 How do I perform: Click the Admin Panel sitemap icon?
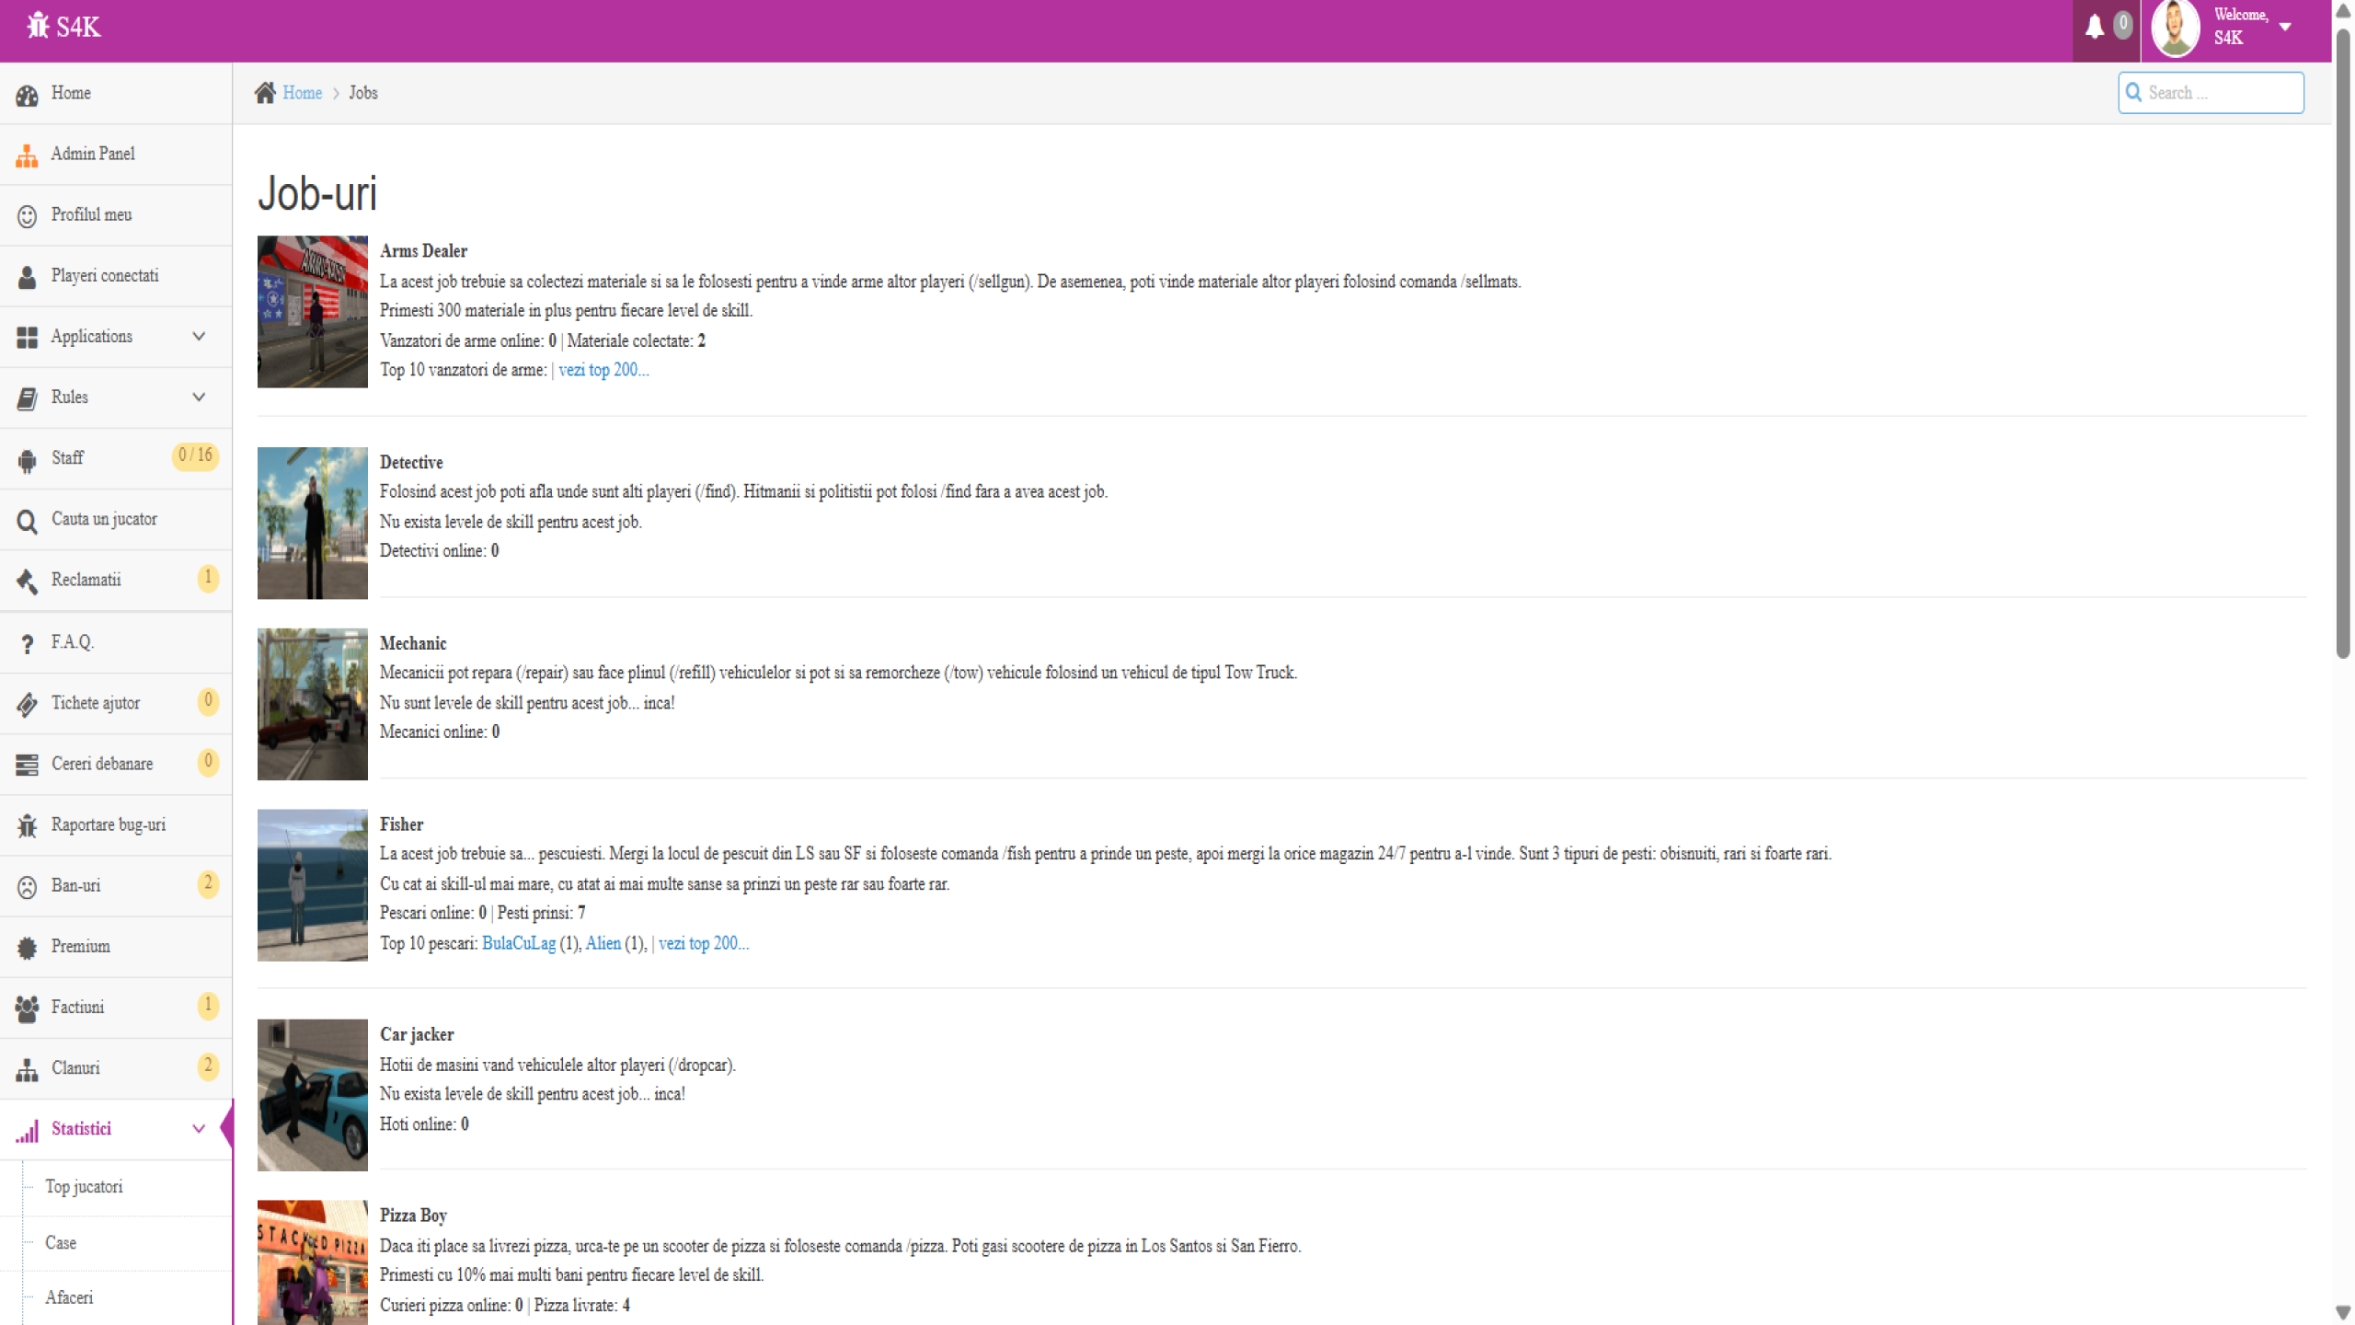coord(27,156)
